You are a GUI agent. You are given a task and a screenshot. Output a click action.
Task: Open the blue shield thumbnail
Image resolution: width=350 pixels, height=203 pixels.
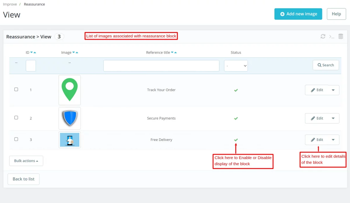point(70,118)
